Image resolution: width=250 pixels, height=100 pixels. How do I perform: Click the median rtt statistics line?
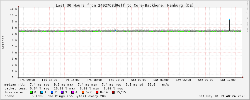point(87,84)
